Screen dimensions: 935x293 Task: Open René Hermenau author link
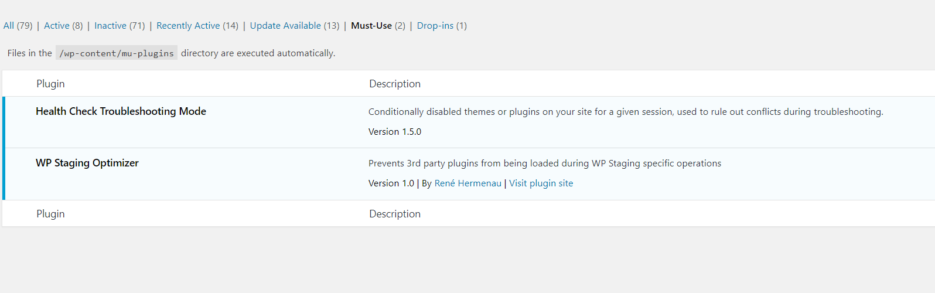point(467,183)
